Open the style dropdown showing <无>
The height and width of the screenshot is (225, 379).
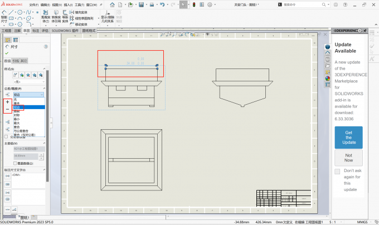[29, 82]
